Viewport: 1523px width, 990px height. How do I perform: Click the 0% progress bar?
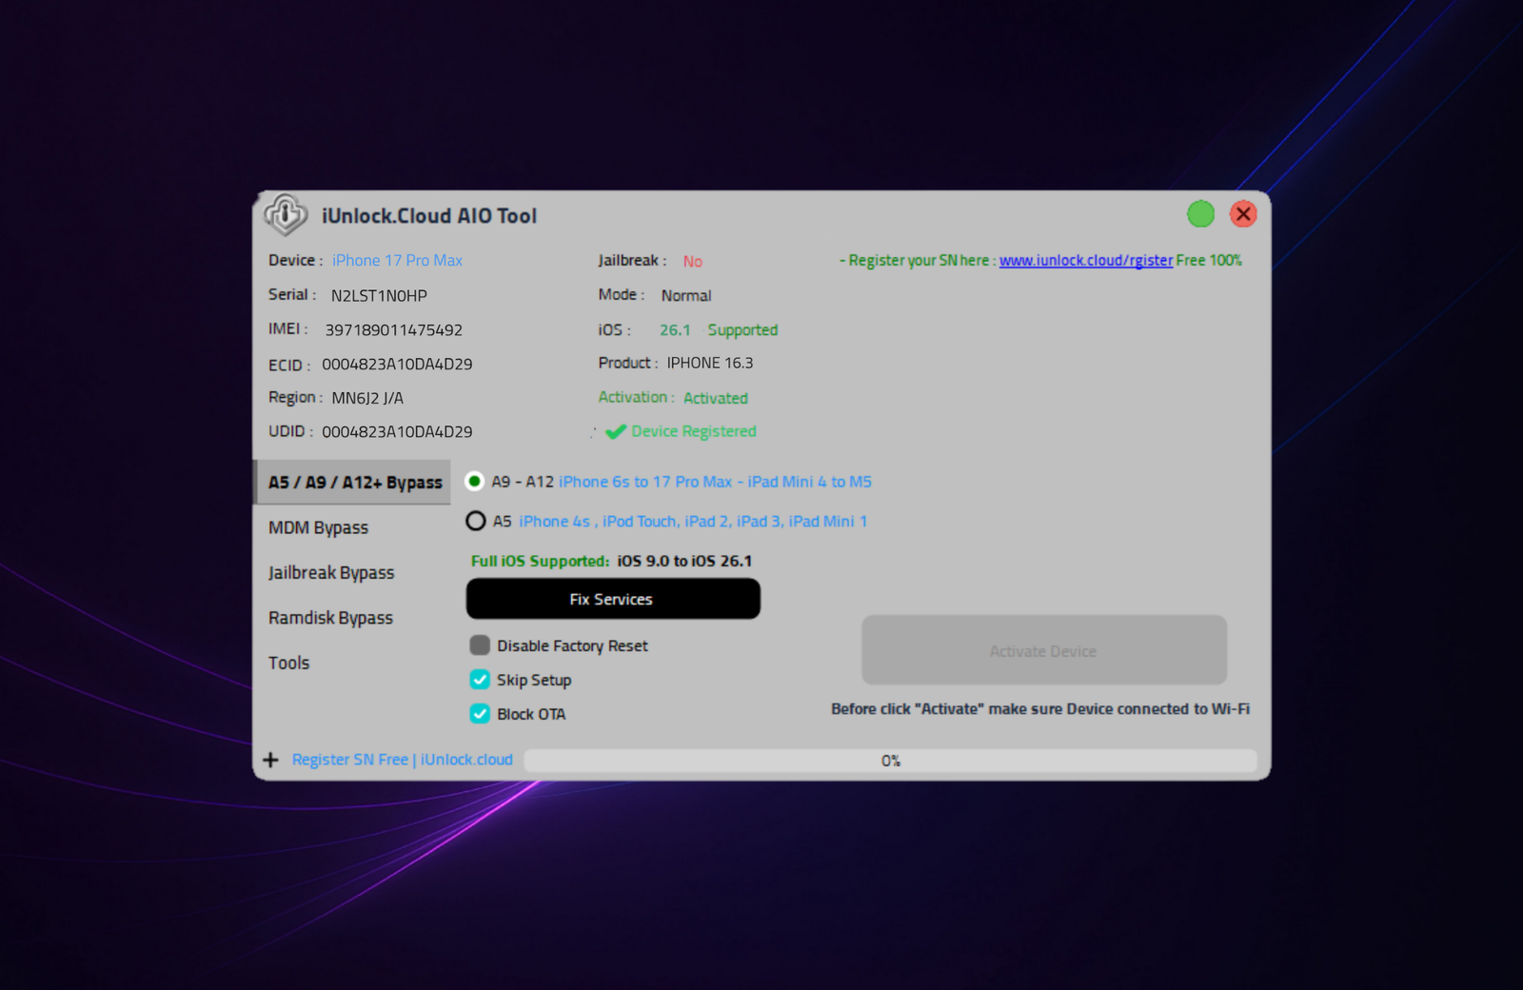coord(890,761)
